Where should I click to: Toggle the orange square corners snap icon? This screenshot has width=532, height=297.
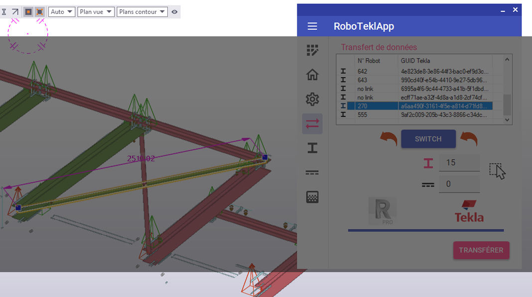(x=40, y=12)
